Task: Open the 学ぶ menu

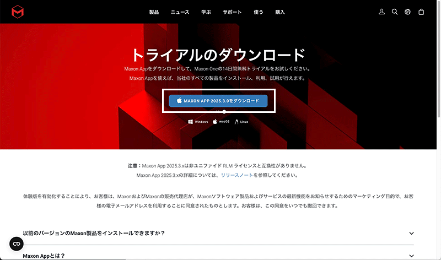Action: click(x=206, y=12)
